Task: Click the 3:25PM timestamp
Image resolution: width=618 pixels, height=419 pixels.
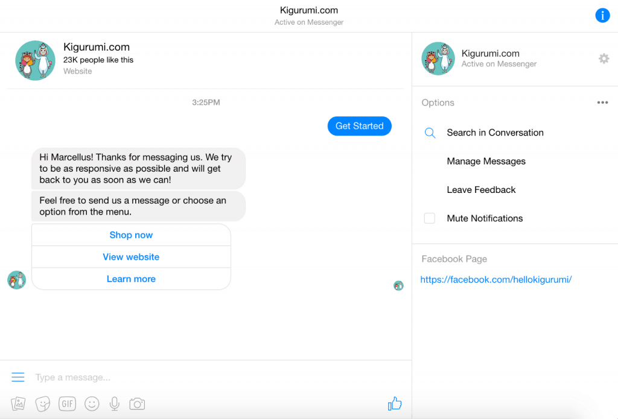Action: (206, 102)
